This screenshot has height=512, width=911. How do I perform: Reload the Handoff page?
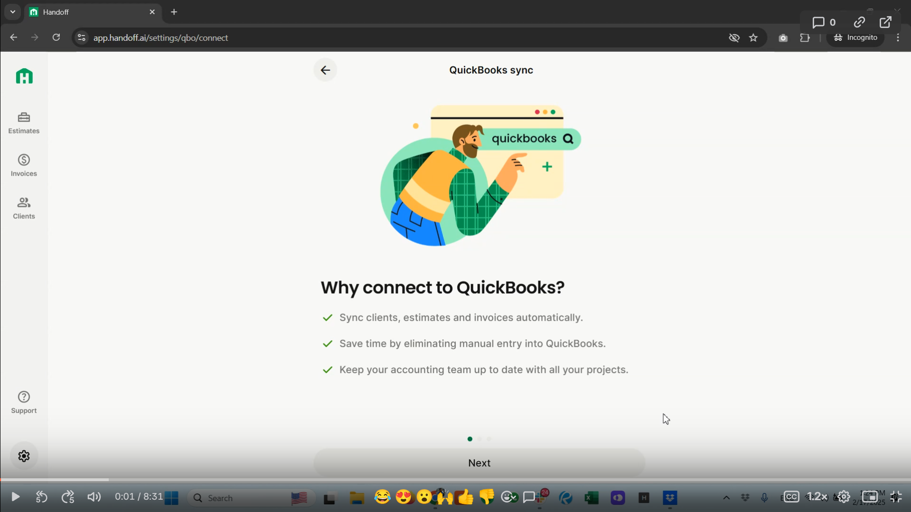tap(56, 37)
